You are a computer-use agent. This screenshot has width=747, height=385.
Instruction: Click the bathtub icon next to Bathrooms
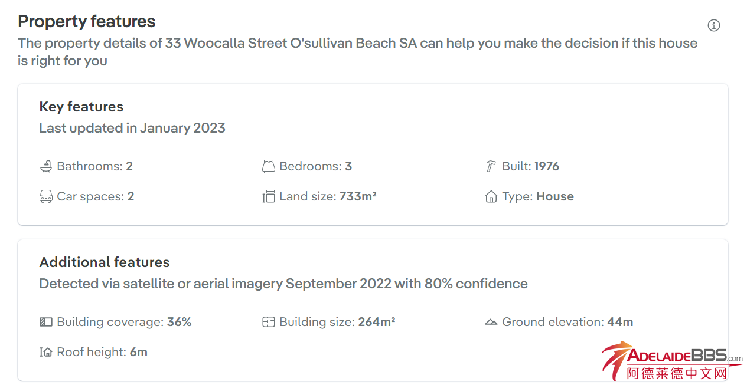click(46, 167)
